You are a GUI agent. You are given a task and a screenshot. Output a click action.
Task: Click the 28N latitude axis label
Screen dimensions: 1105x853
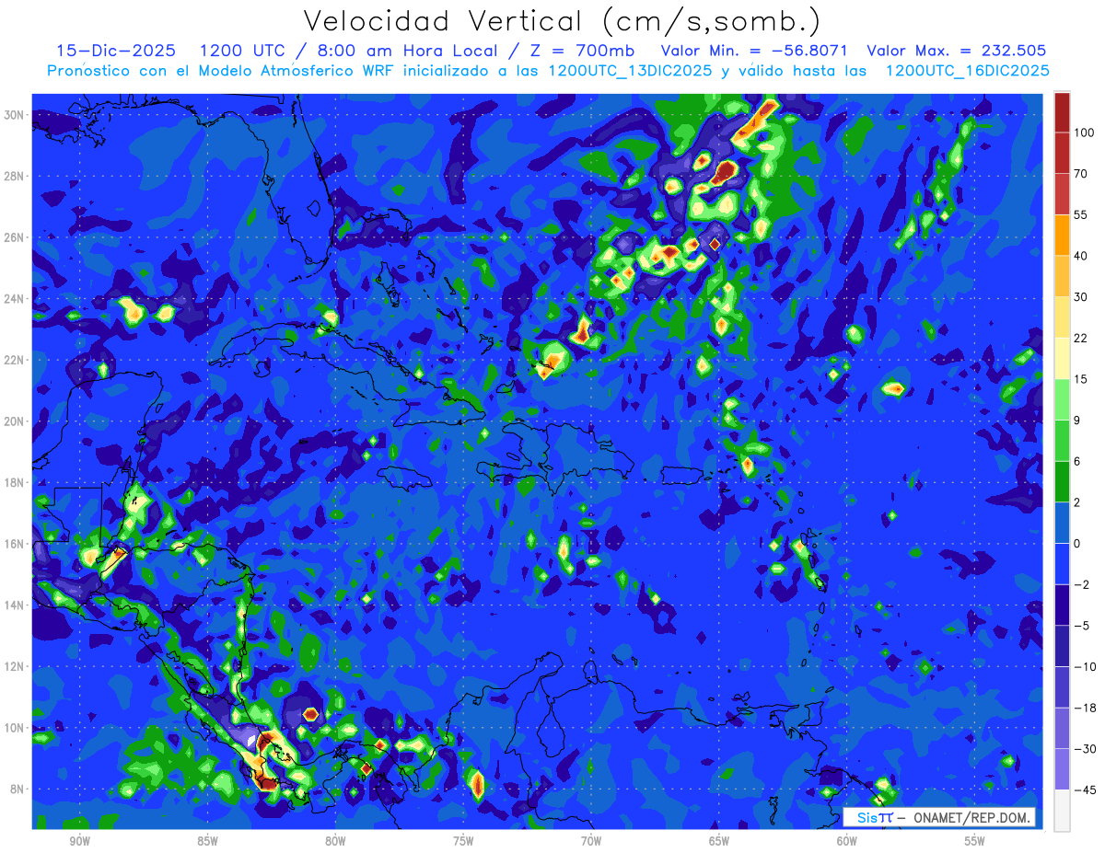click(15, 176)
